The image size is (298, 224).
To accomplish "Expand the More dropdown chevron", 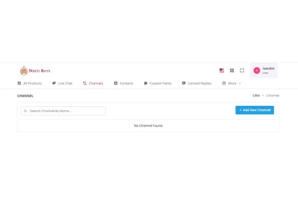I will 240,84.
